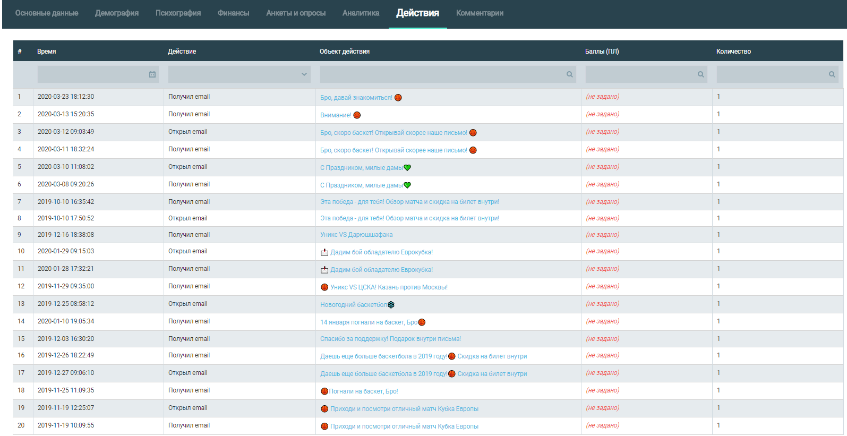Click search icon in Объект действия filter

pyautogui.click(x=569, y=74)
